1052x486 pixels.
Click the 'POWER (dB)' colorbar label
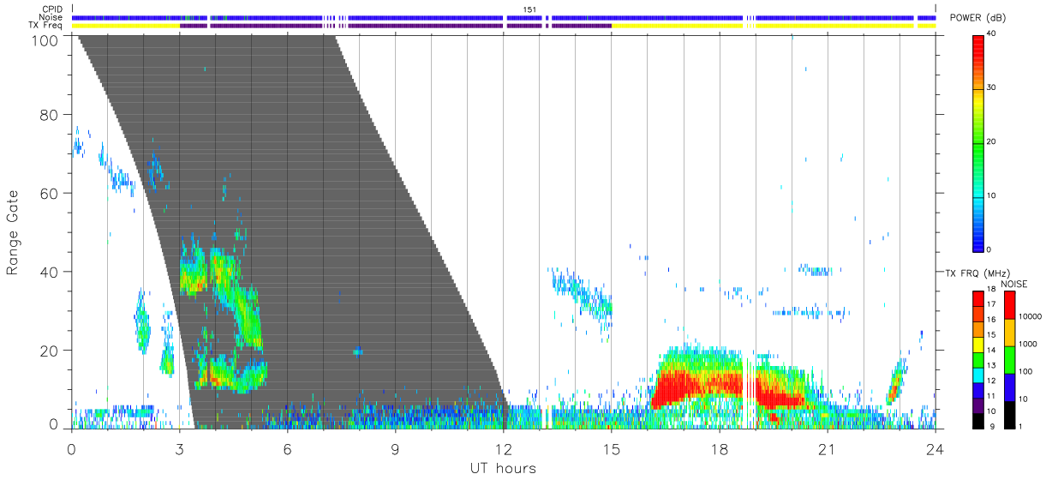977,18
